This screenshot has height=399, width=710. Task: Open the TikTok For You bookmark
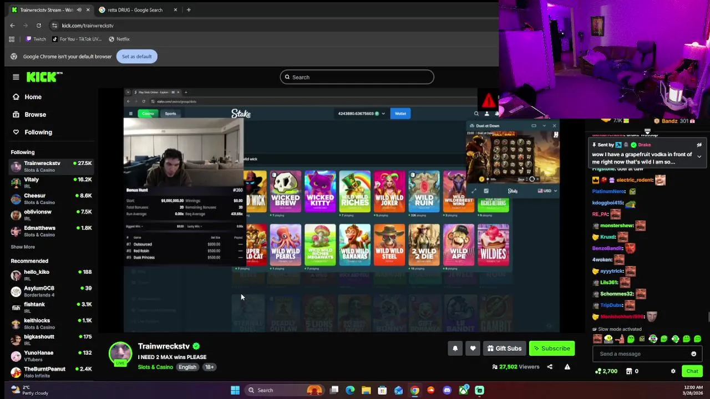point(77,39)
